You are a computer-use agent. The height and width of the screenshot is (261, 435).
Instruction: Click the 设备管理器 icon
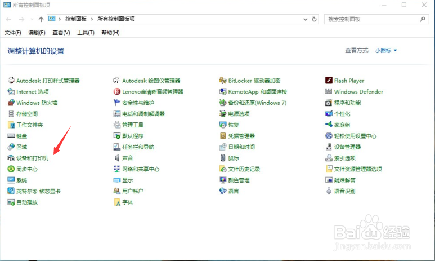tap(329, 147)
